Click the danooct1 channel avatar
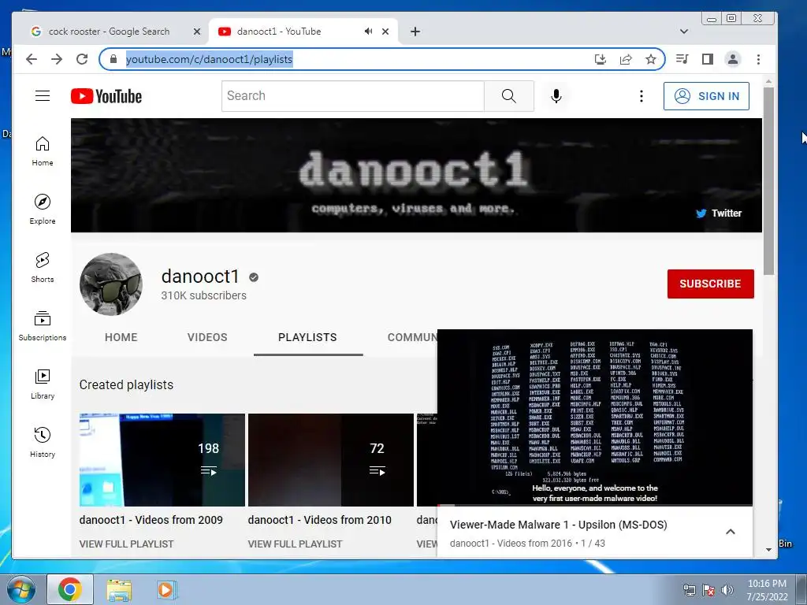This screenshot has height=605, width=807. click(110, 284)
